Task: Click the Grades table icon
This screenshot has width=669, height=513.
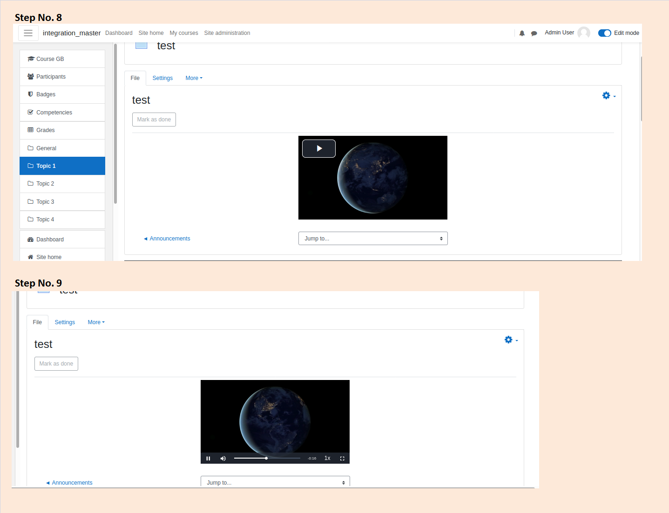Action: [x=31, y=130]
